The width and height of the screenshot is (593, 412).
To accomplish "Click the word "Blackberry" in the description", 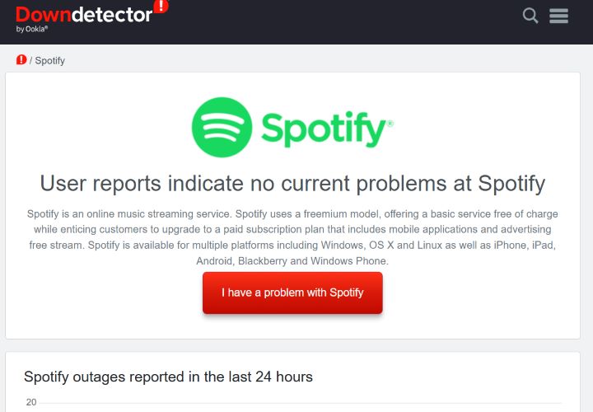I will [x=264, y=261].
